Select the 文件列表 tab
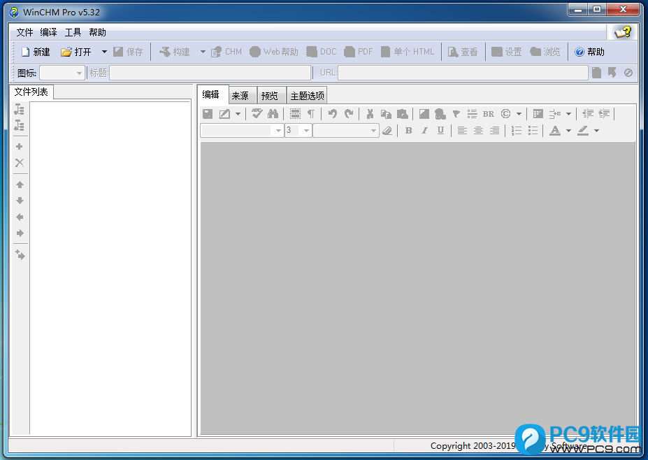 click(x=31, y=92)
